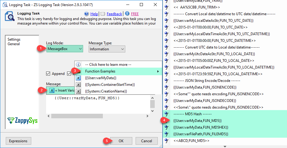
Task: Click the info icon next to Click here to learn more
Action: tap(78, 64)
